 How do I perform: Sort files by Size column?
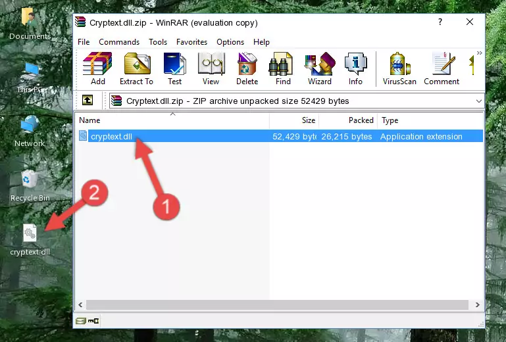tap(294, 120)
